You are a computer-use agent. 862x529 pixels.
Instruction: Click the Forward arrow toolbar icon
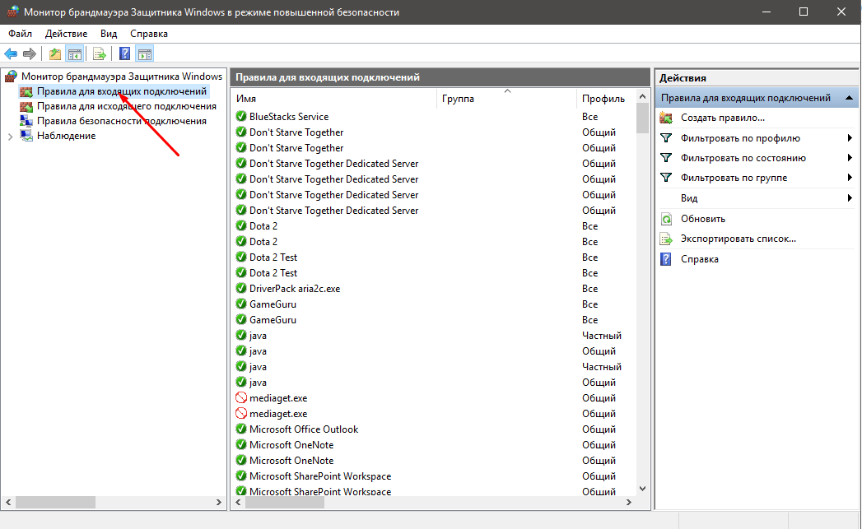point(29,53)
